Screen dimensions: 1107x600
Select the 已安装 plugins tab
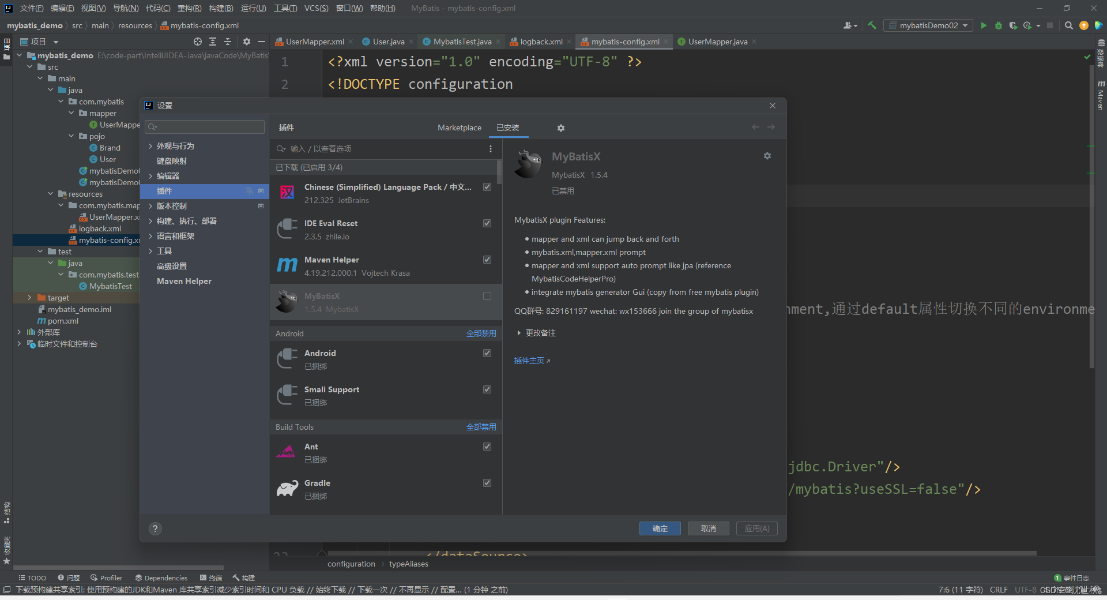click(508, 127)
